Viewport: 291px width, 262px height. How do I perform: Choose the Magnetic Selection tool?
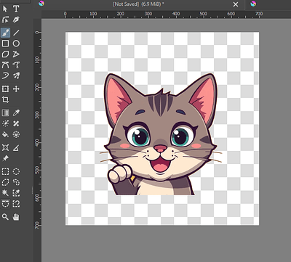click(16, 203)
